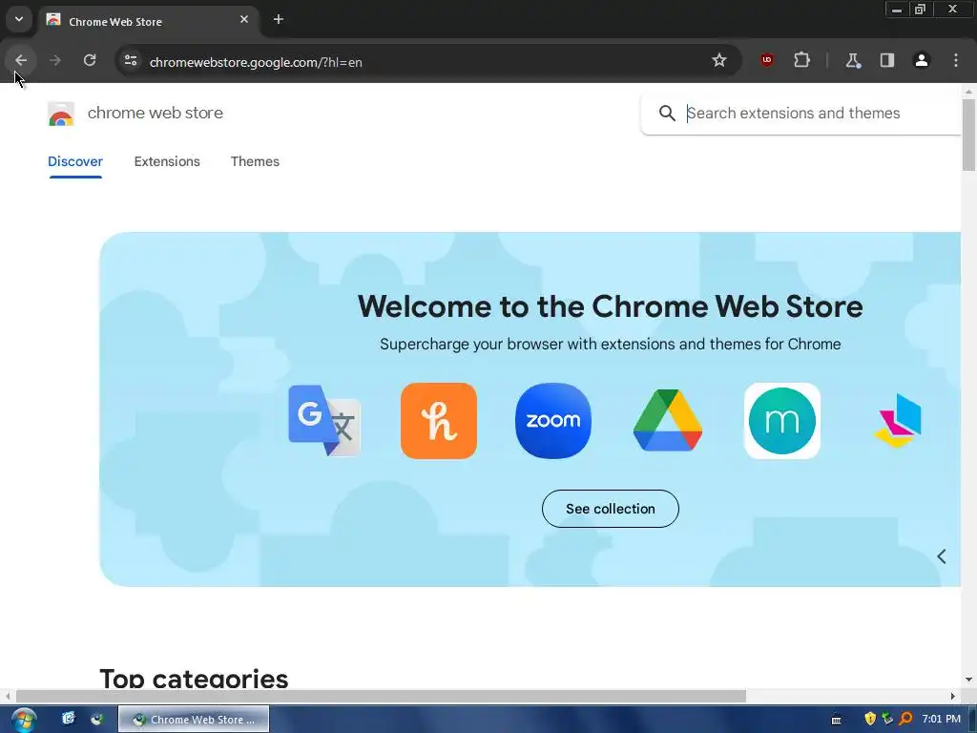
Task: Go to previous banner with left chevron
Action: (x=942, y=556)
